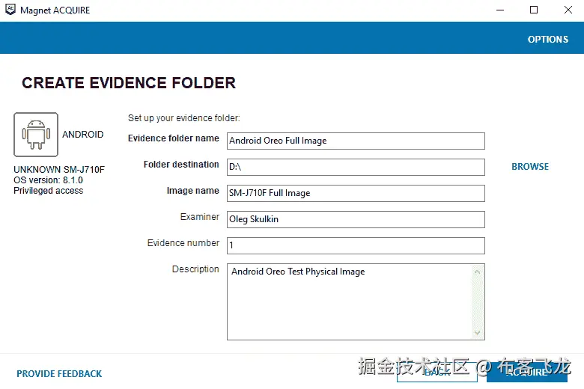Viewport: 584px width, 389px height.
Task: Click the 'Privileged access' text
Action: point(49,191)
